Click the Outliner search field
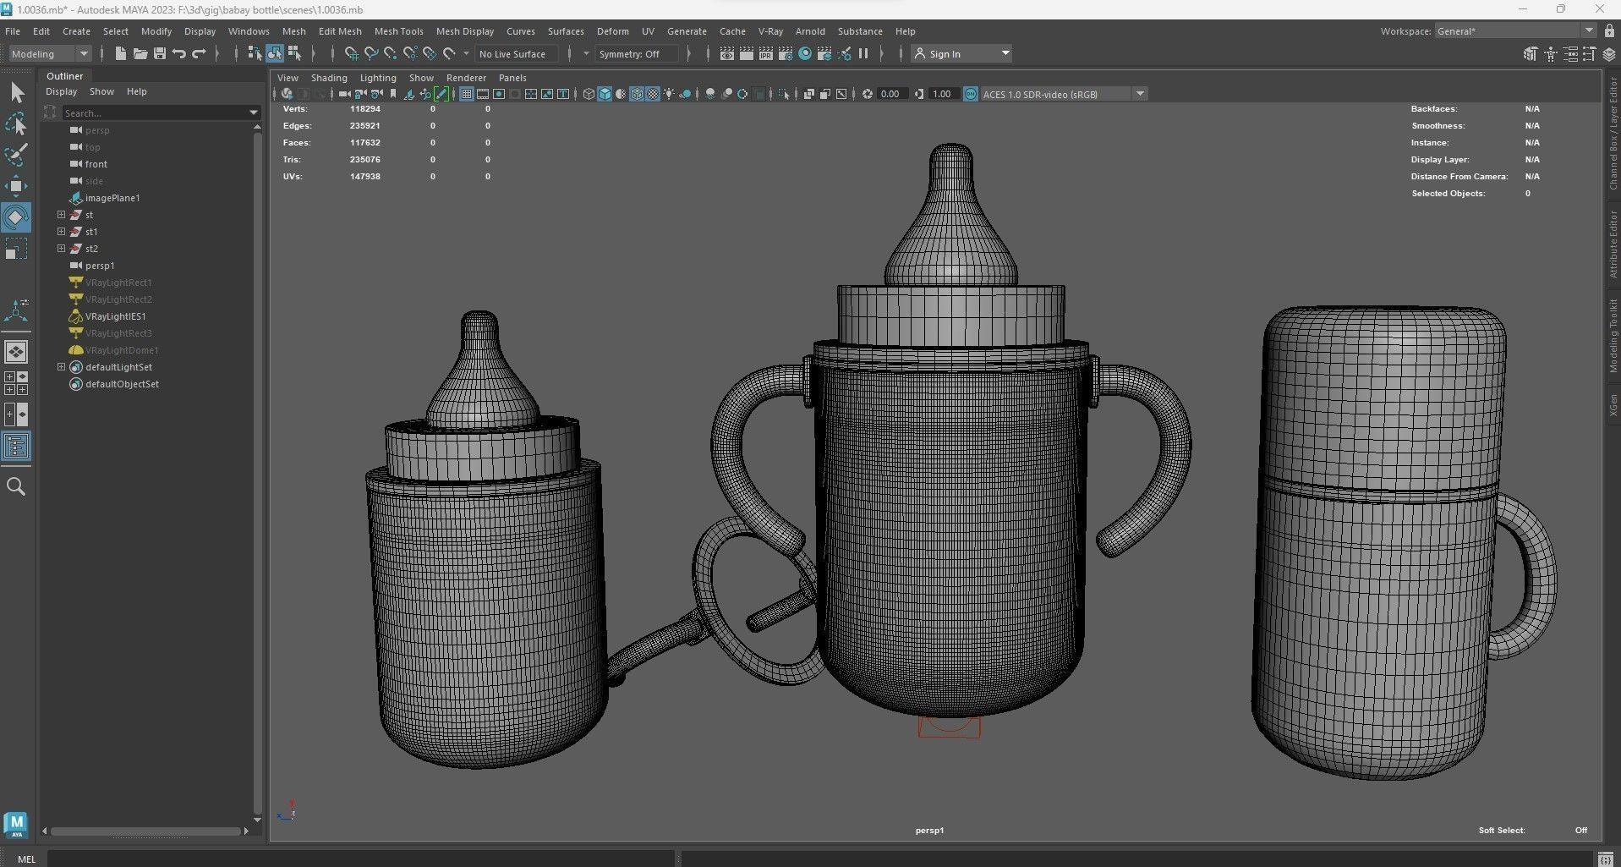Screen dimensions: 1621x867 point(161,112)
